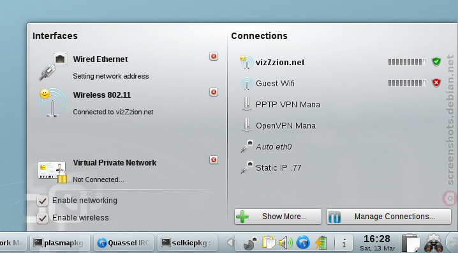The width and height of the screenshot is (458, 253).
Task: Click the network management tray icon
Action: [x=251, y=243]
